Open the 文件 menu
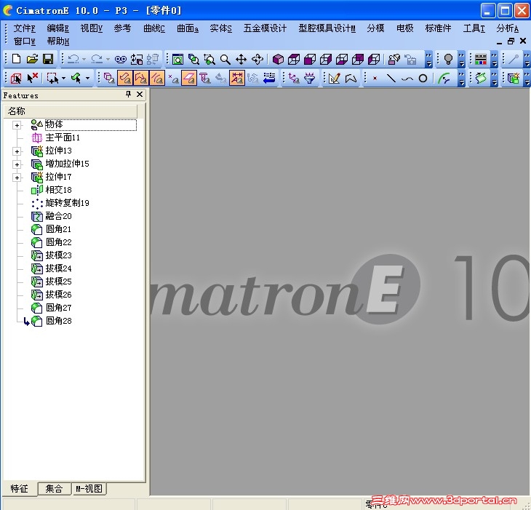531x510 pixels. pyautogui.click(x=25, y=28)
